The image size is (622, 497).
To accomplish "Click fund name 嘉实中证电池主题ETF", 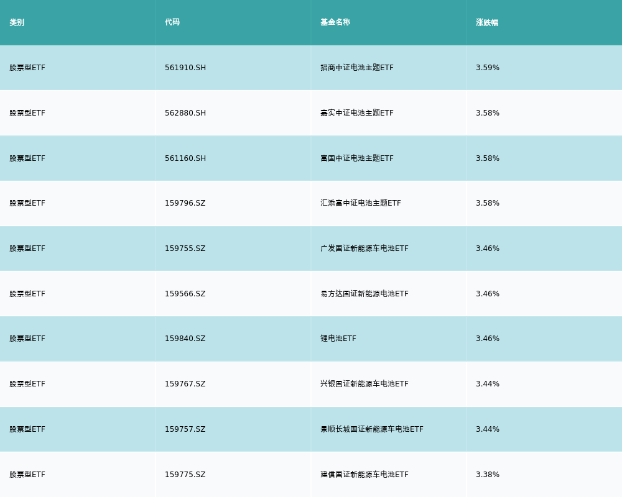I will [x=357, y=113].
